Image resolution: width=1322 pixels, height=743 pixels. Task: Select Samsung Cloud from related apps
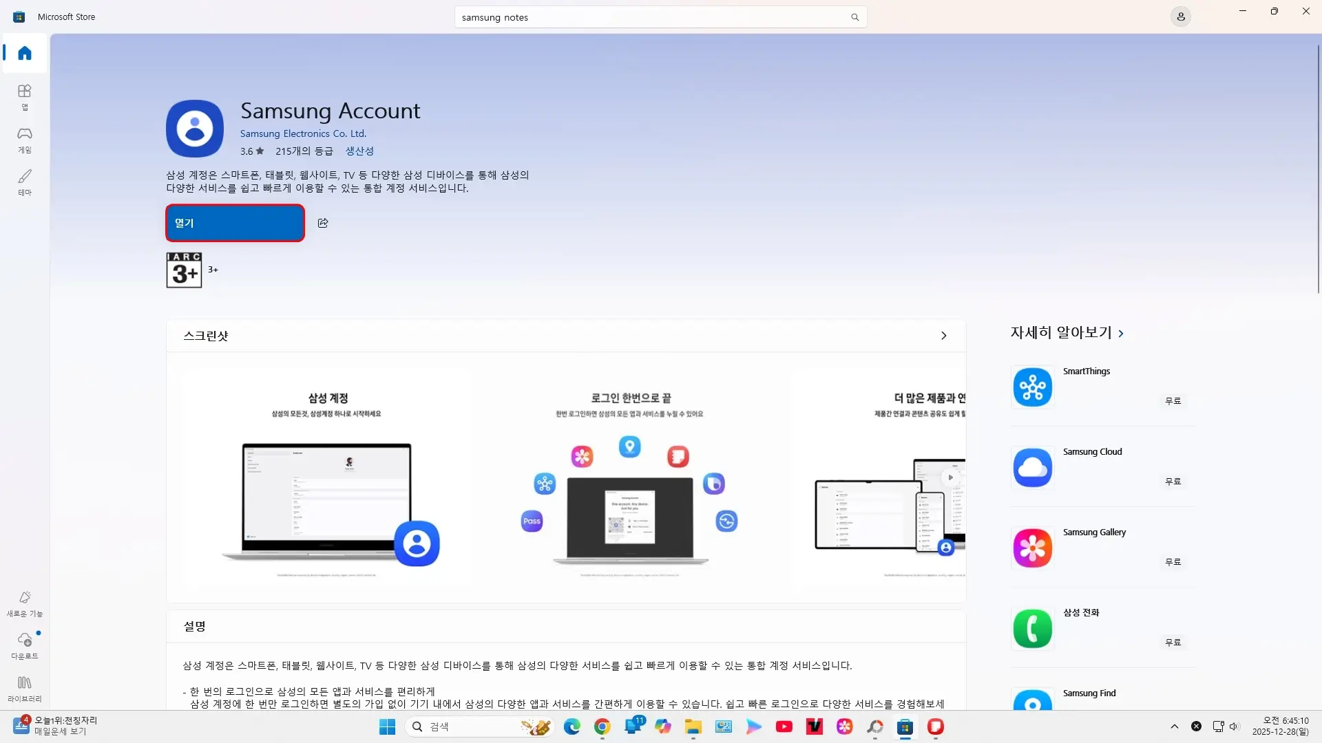pos(1092,452)
